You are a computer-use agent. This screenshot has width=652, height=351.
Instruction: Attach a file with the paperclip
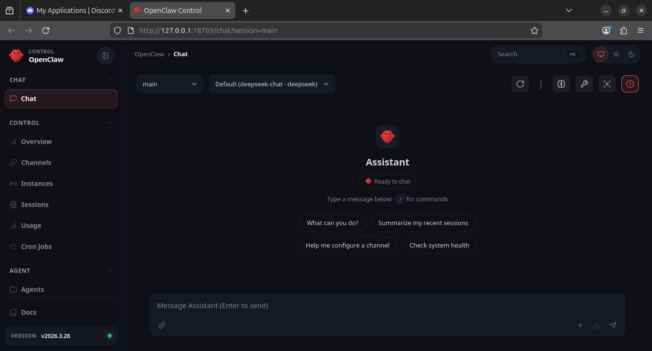click(x=162, y=325)
